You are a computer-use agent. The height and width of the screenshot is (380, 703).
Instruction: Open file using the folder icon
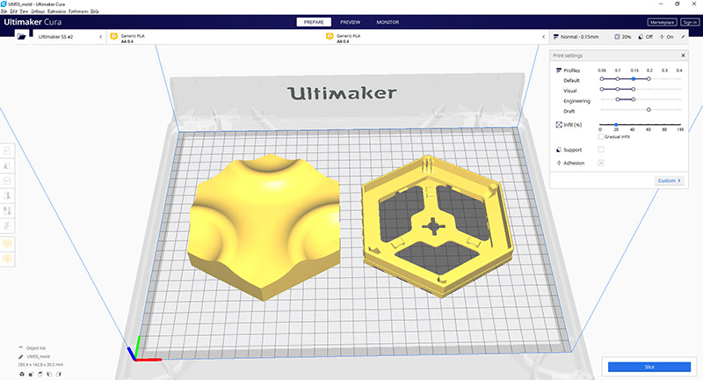[x=20, y=37]
